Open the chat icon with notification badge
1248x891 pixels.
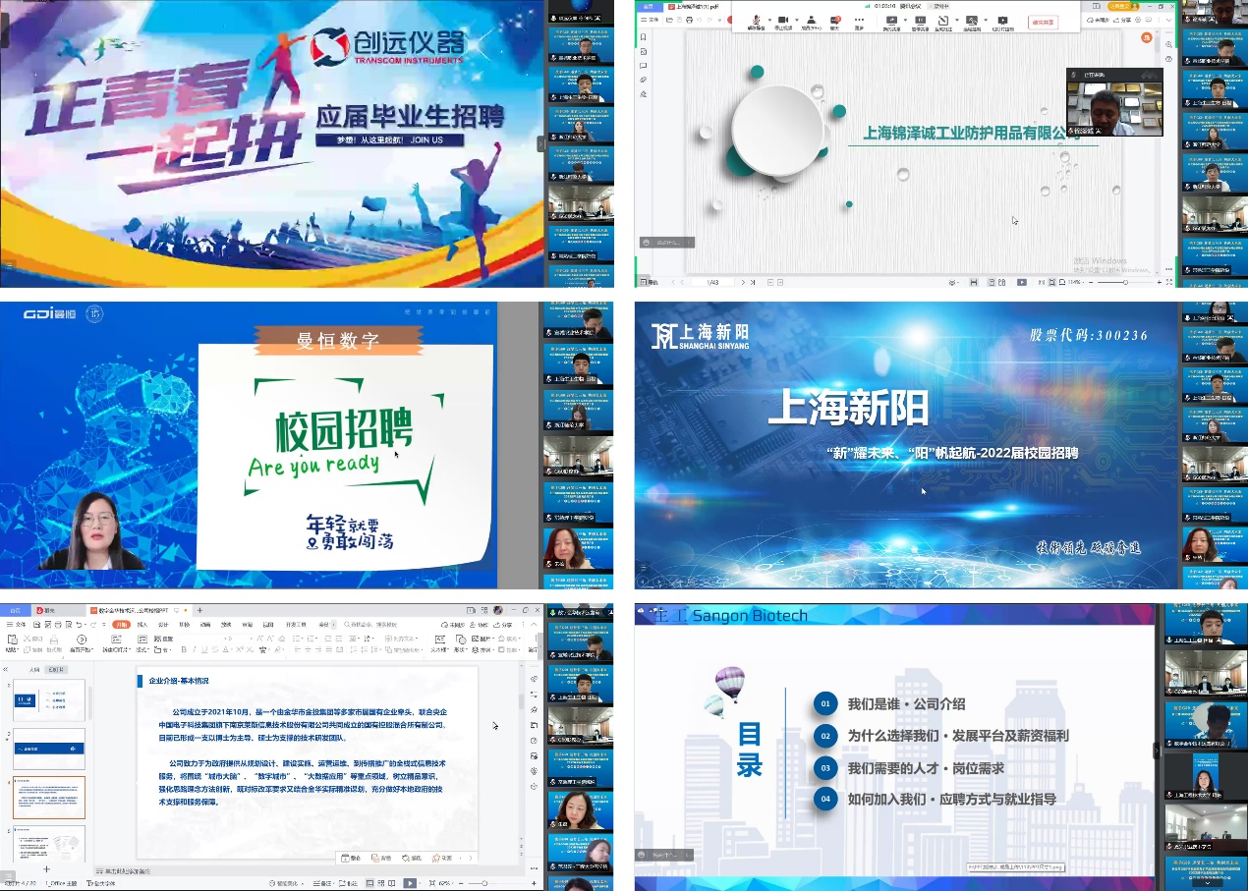coord(834,20)
